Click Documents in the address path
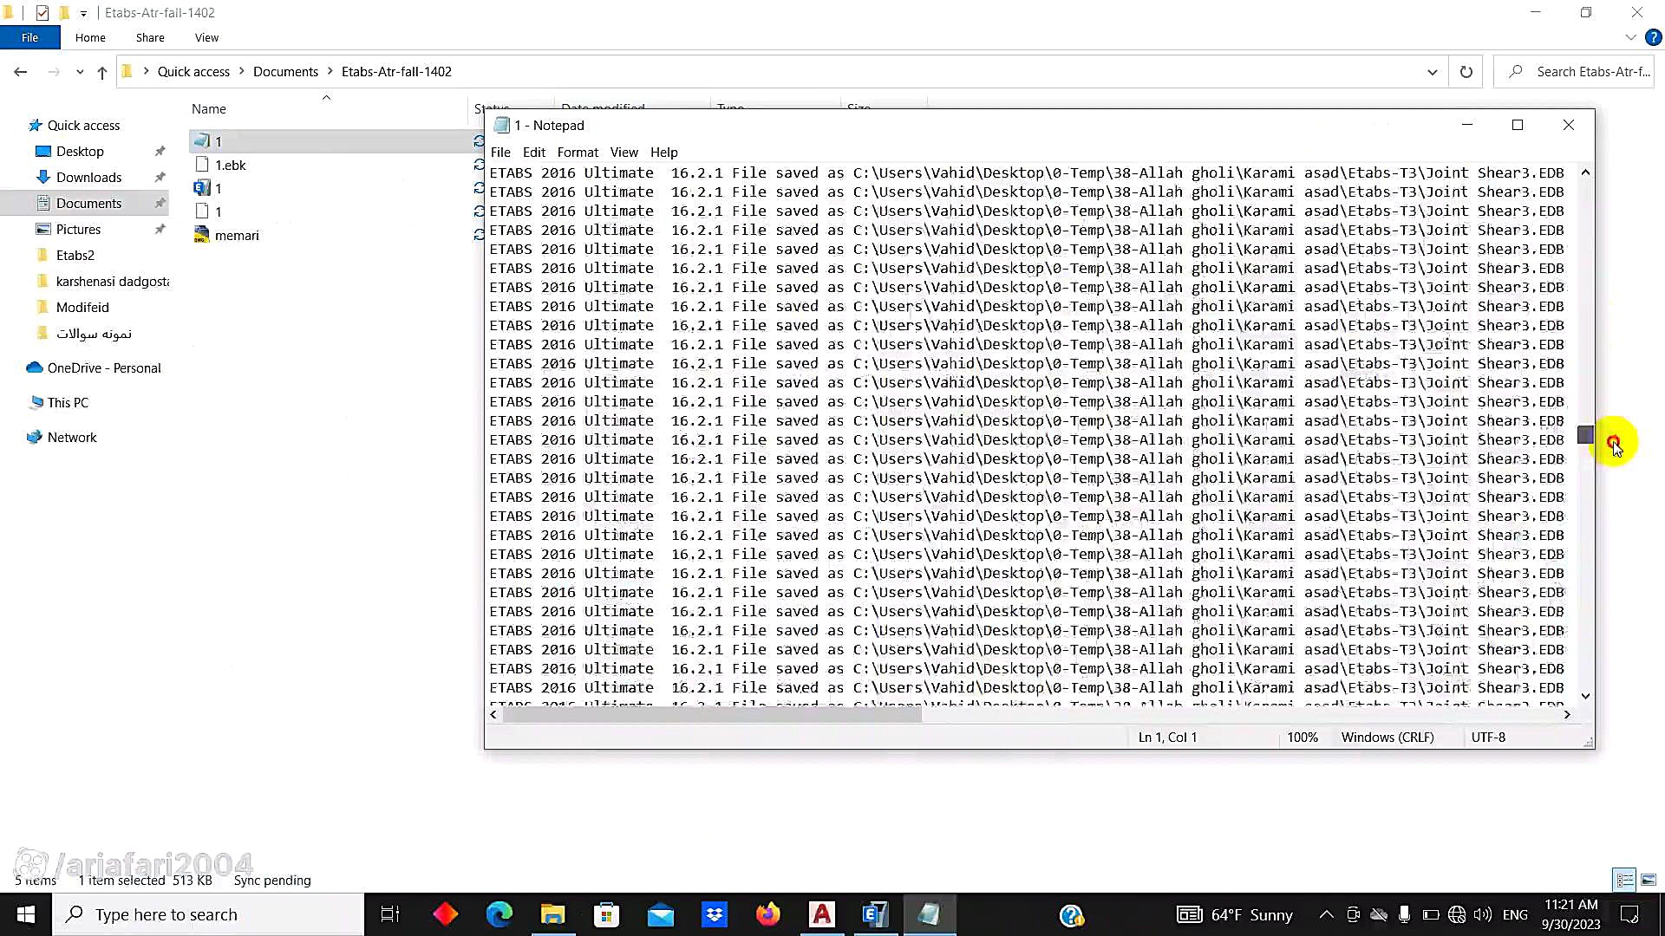1665x936 pixels. (285, 72)
